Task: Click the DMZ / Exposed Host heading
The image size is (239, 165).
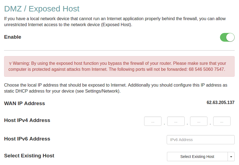Action: click(42, 9)
